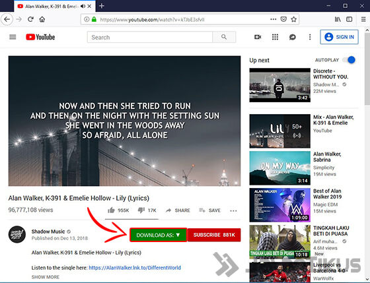Go back with the browser back arrow
The height and width of the screenshot is (283, 370).
click(x=7, y=19)
